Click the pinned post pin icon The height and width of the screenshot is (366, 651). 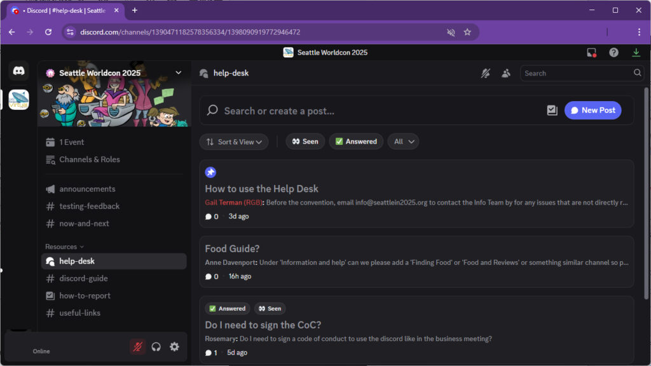tap(210, 172)
